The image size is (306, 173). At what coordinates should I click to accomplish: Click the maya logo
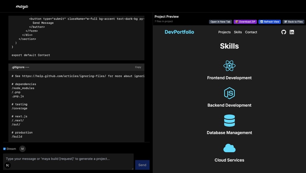click(22, 6)
